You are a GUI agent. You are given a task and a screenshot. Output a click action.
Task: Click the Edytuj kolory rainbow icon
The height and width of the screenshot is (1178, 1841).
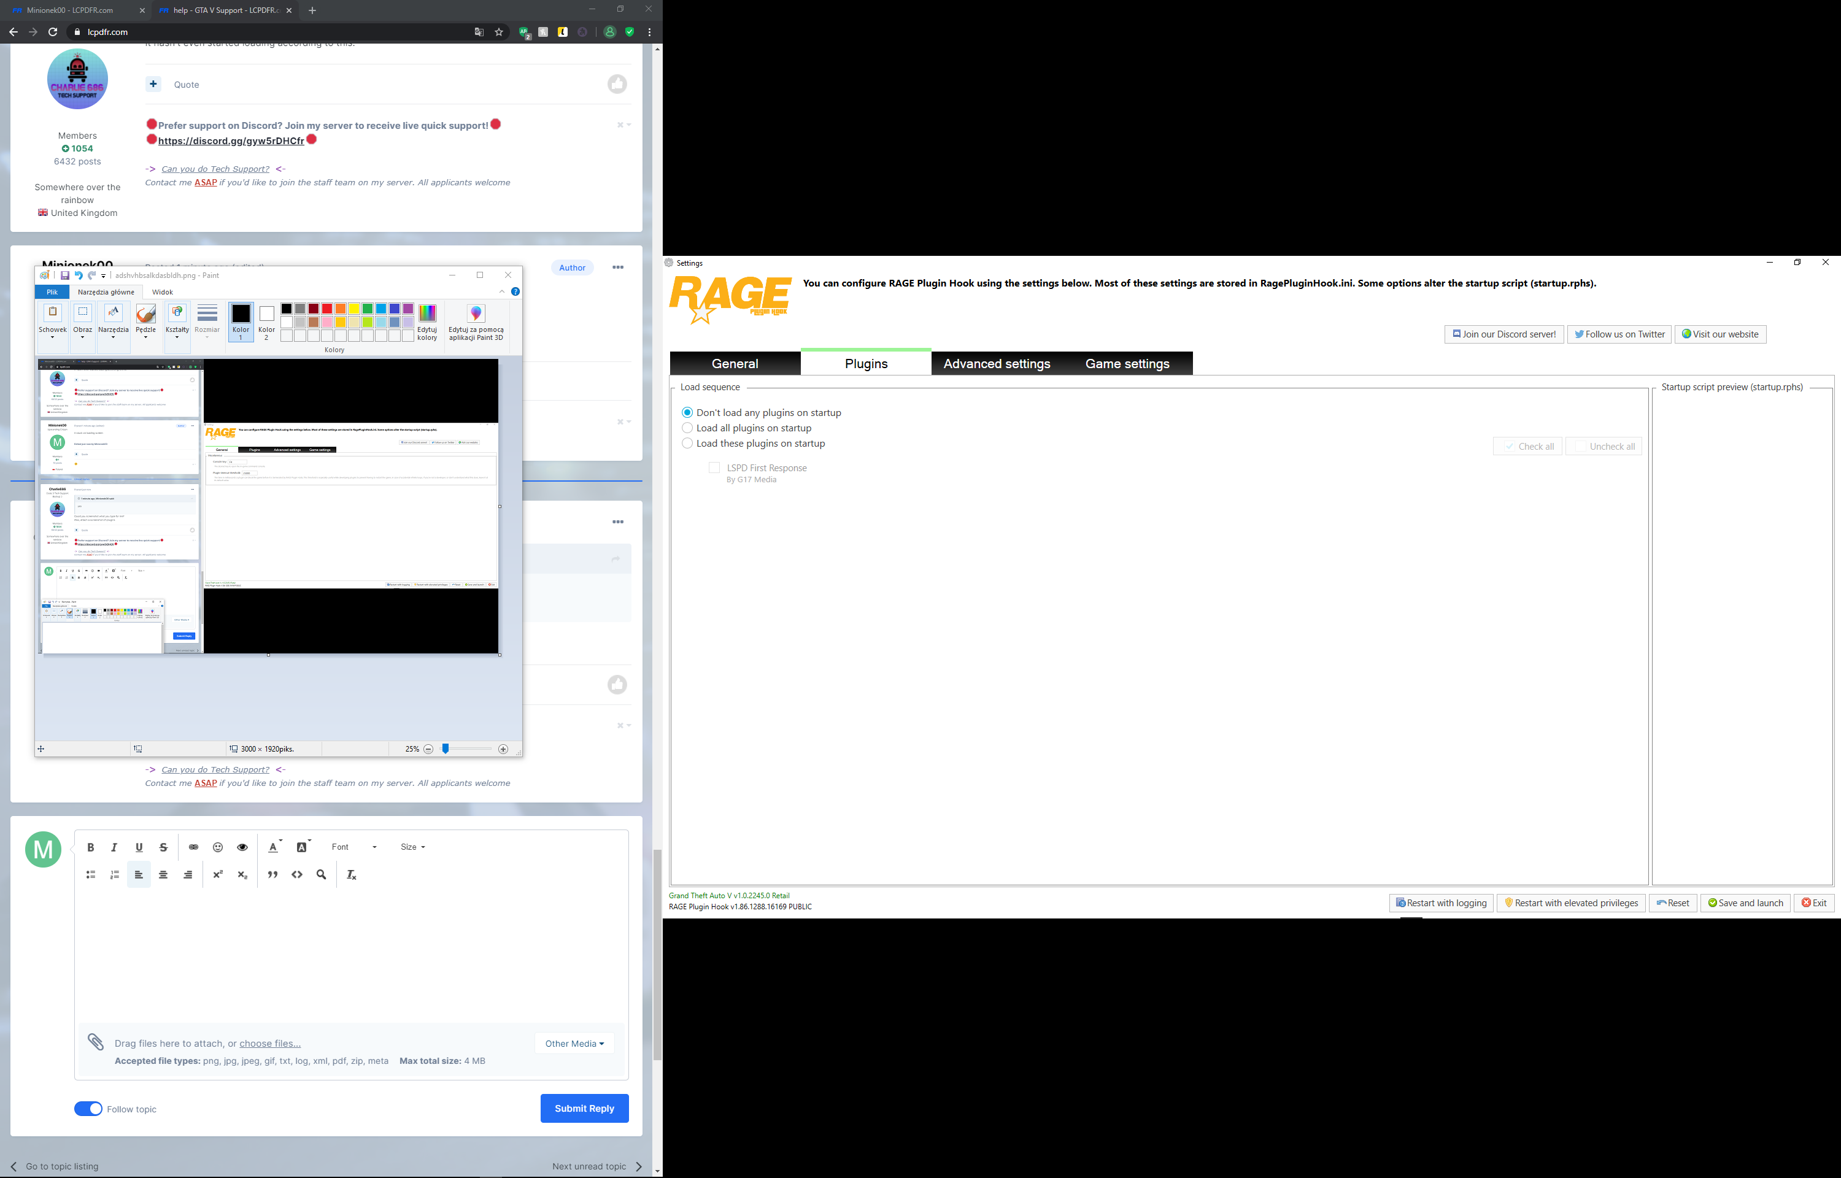point(428,313)
